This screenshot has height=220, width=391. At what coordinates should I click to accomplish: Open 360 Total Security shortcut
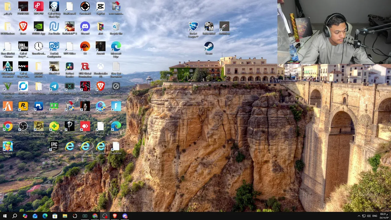click(x=54, y=129)
